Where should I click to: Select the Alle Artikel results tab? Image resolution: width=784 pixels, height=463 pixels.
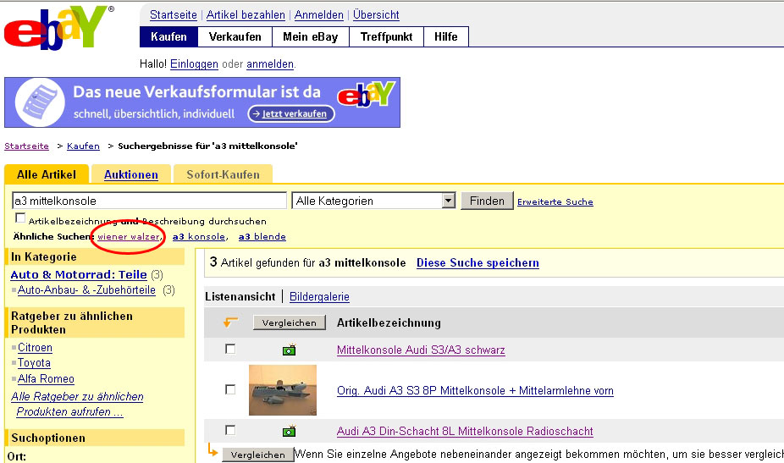coord(47,174)
